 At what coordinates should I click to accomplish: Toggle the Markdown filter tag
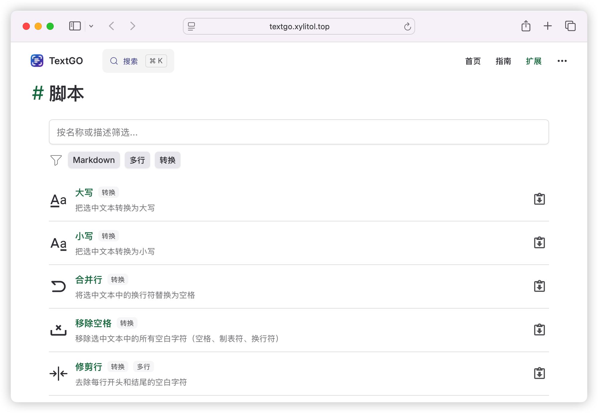[94, 160]
